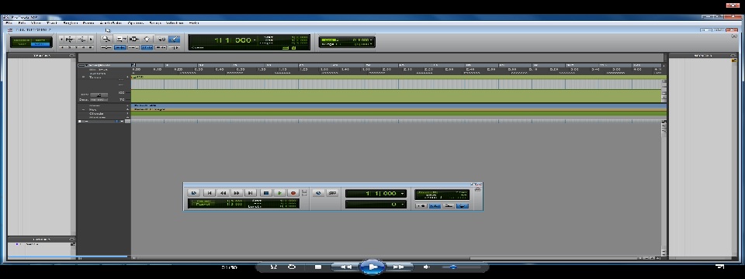Open Groups list panel menu
Screen dimensions: 745x279
[72, 239]
